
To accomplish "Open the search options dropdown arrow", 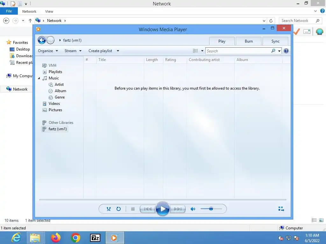I will (x=279, y=51).
